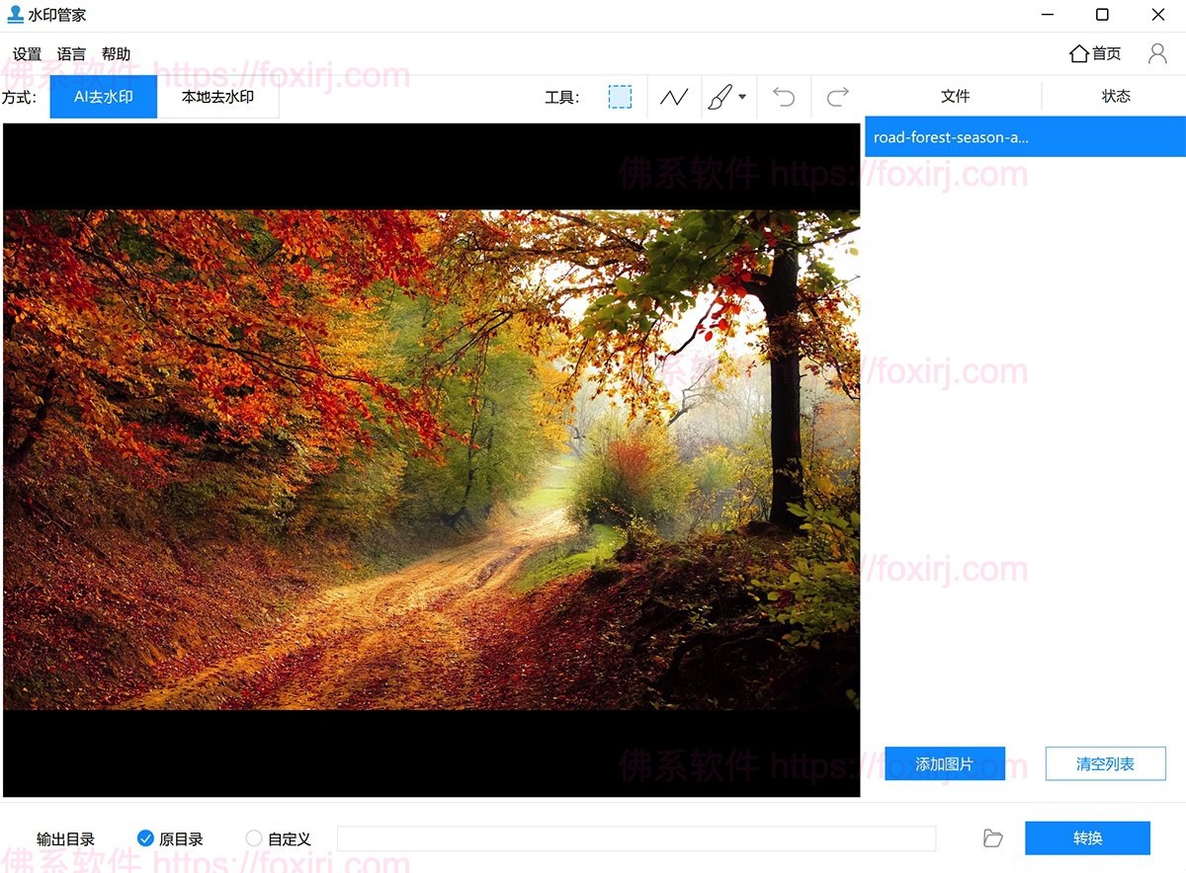Browse for output folder using folder icon
The width and height of the screenshot is (1186, 873).
point(993,838)
